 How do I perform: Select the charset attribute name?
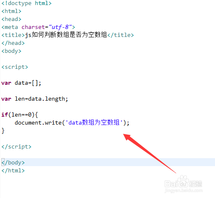click(33, 27)
